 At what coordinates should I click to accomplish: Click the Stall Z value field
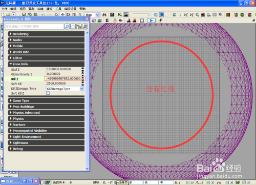click(63, 69)
